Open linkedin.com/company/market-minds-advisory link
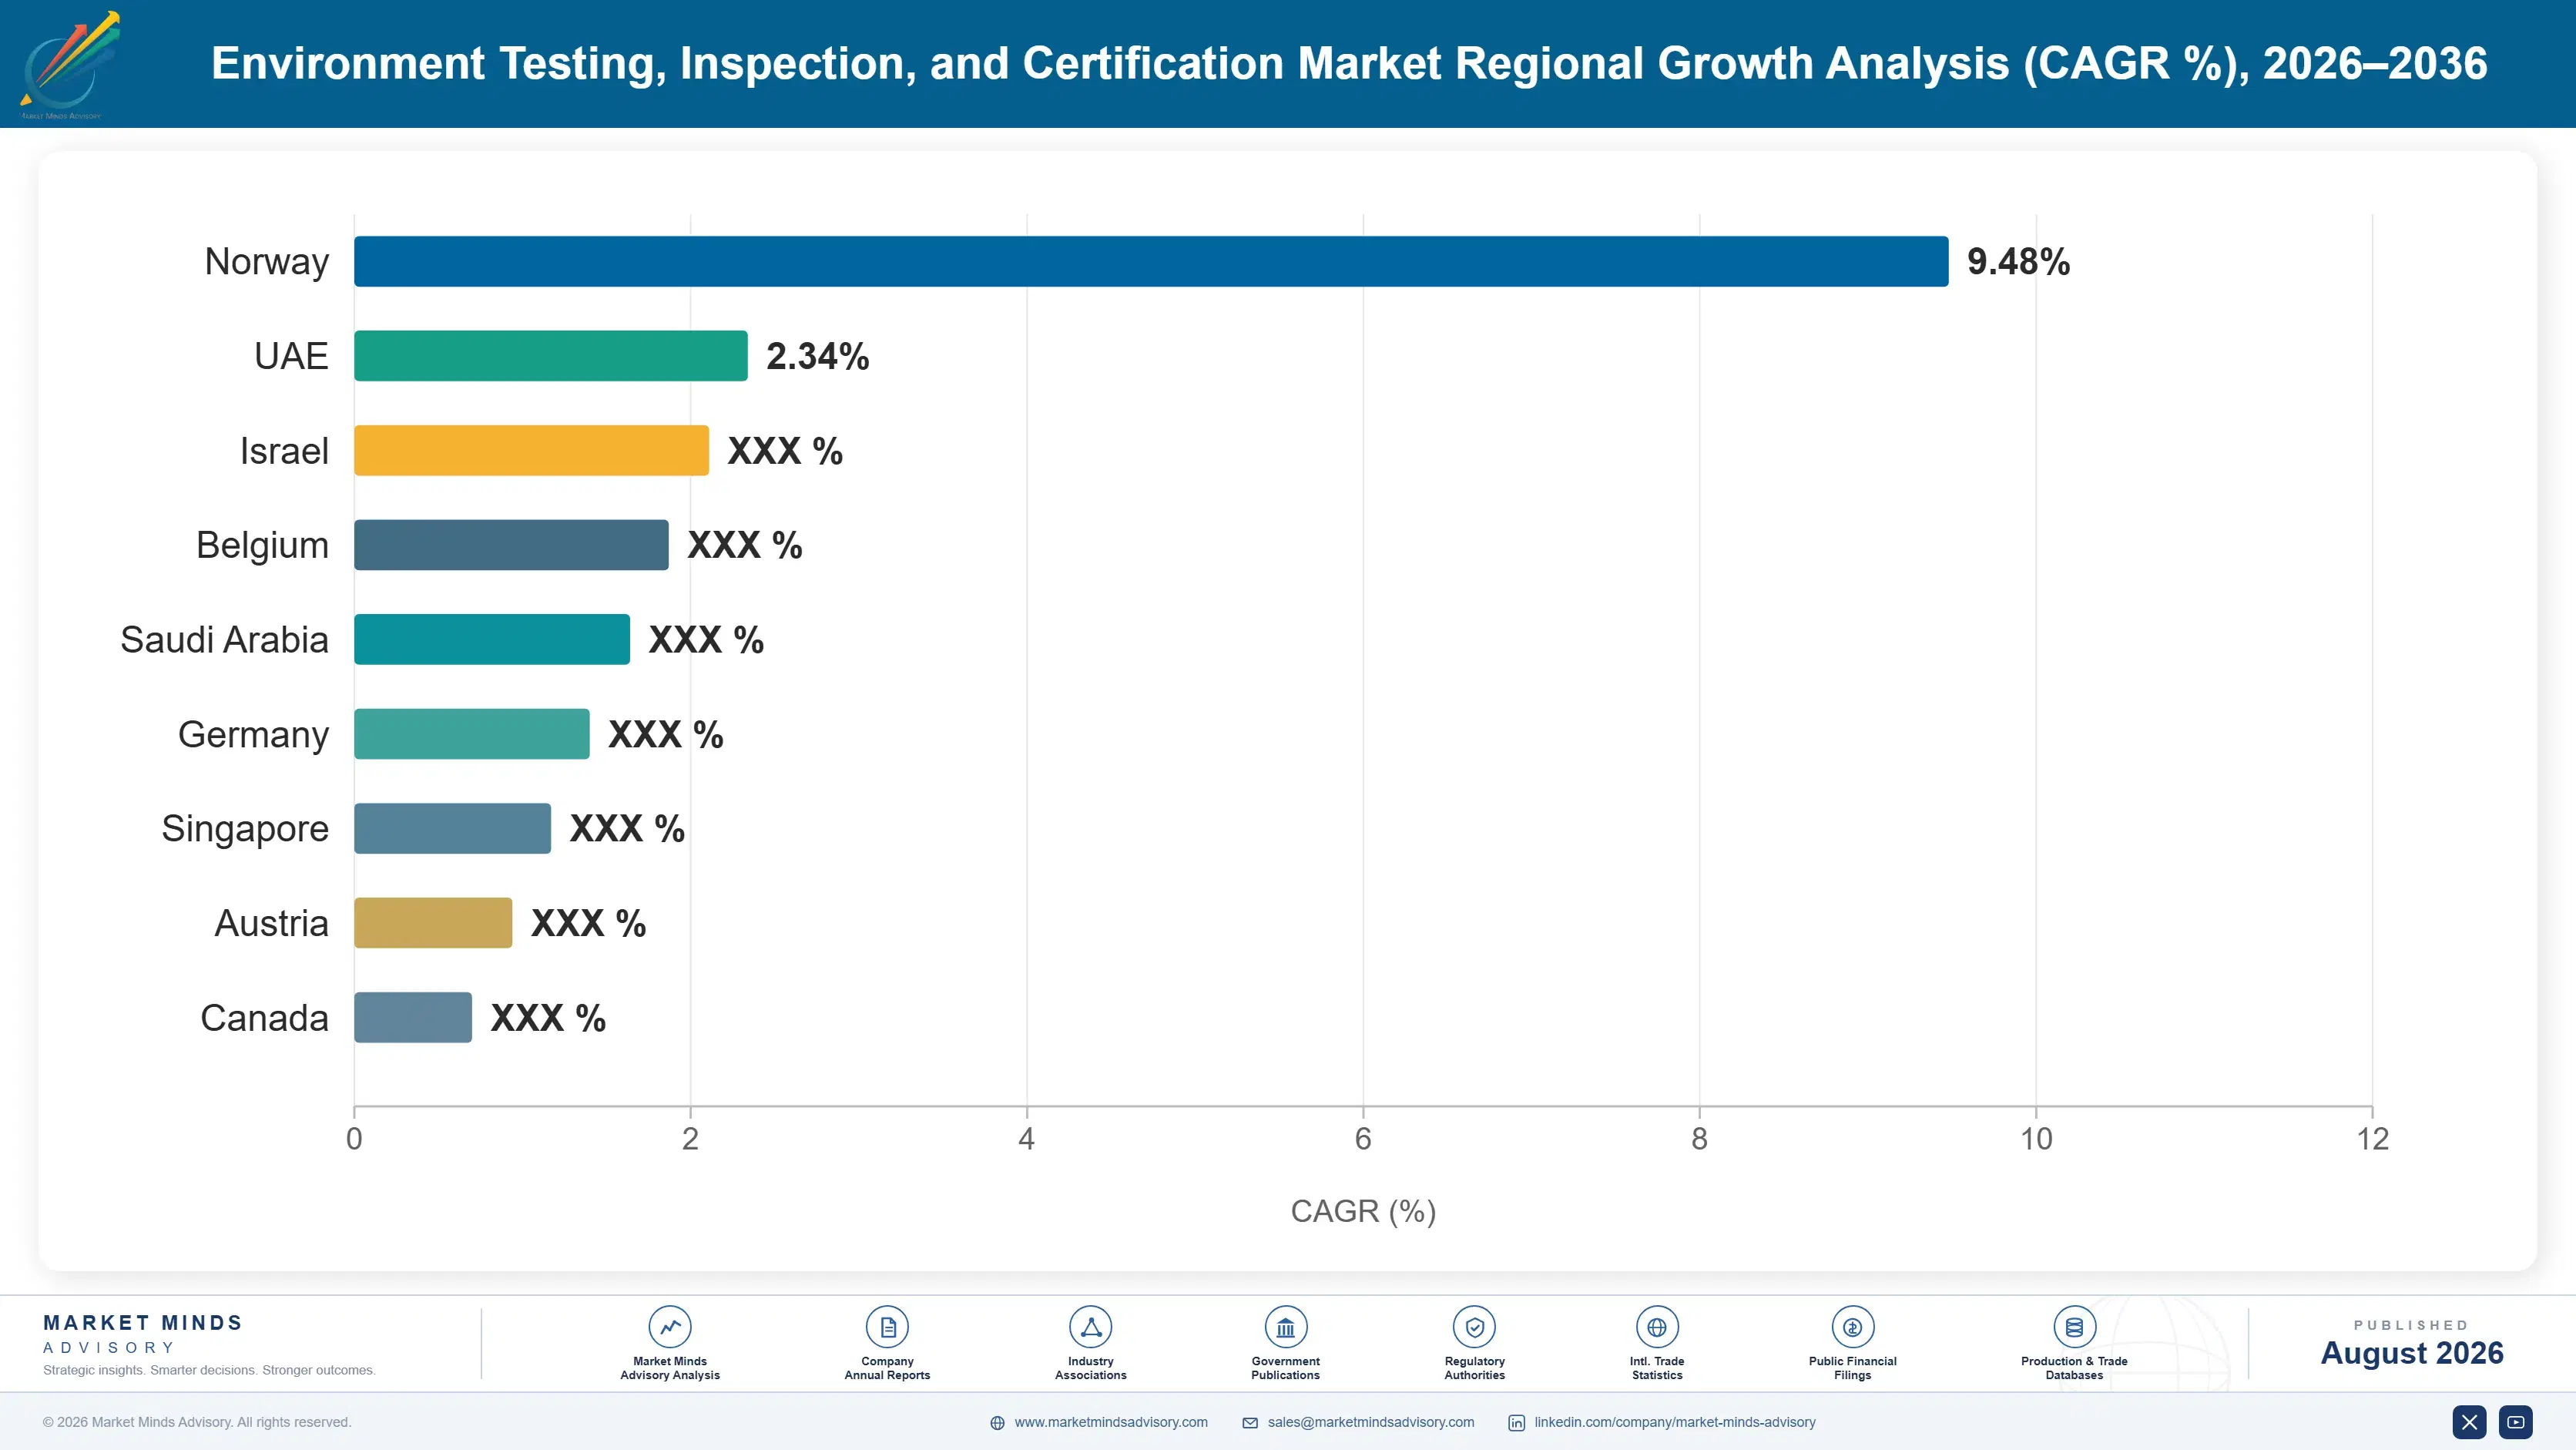The image size is (2576, 1450). [1675, 1422]
